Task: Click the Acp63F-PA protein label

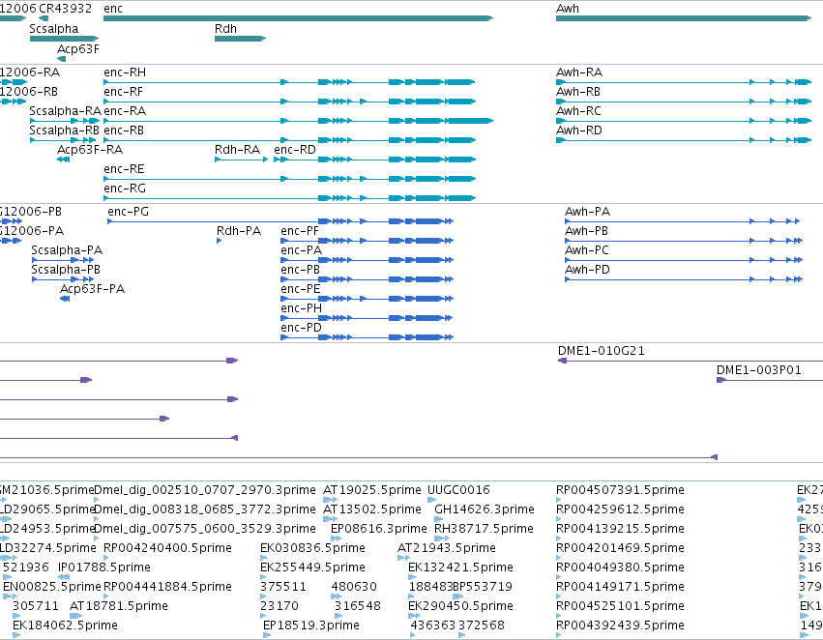Action: 93,289
